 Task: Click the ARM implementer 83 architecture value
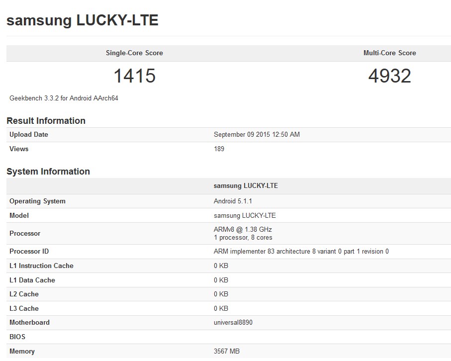point(301,252)
